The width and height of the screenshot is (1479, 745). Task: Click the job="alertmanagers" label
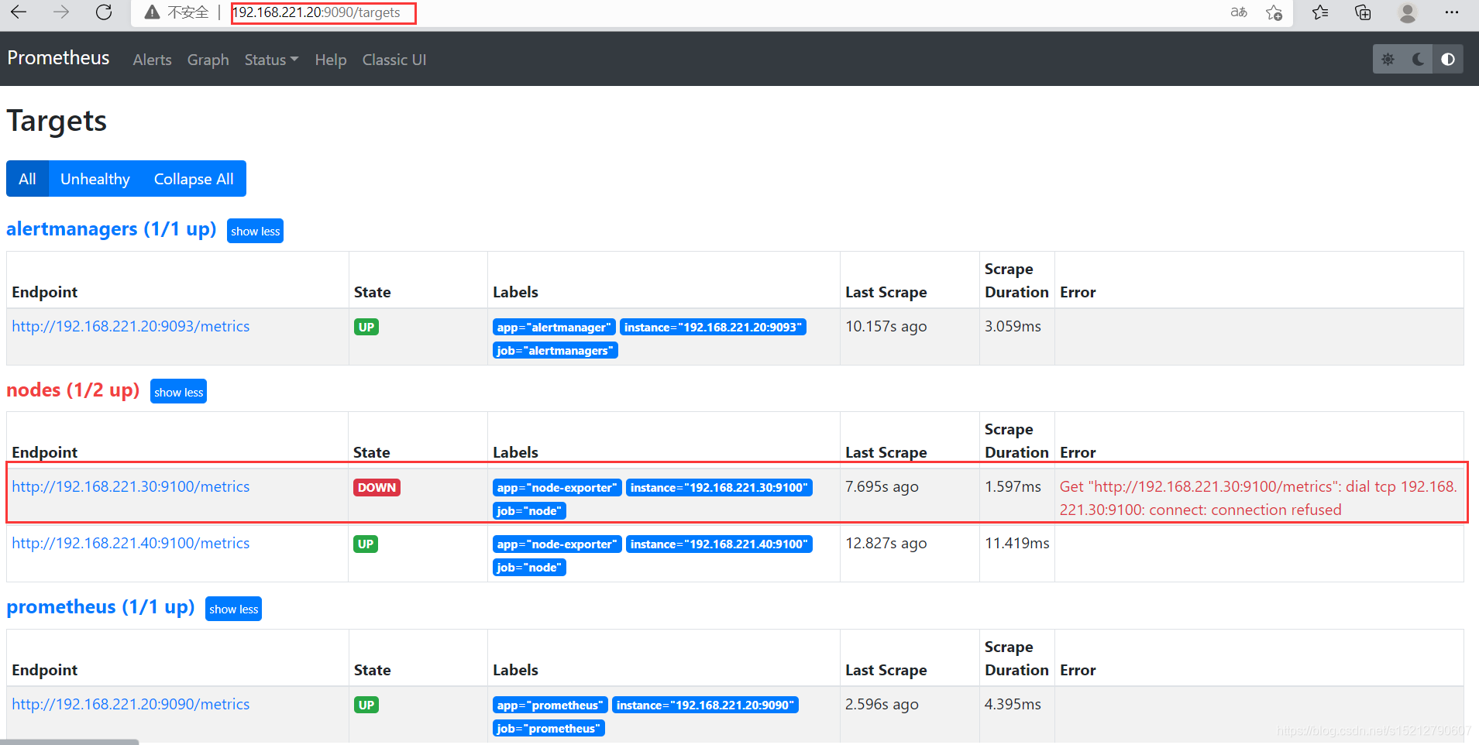pyautogui.click(x=555, y=350)
